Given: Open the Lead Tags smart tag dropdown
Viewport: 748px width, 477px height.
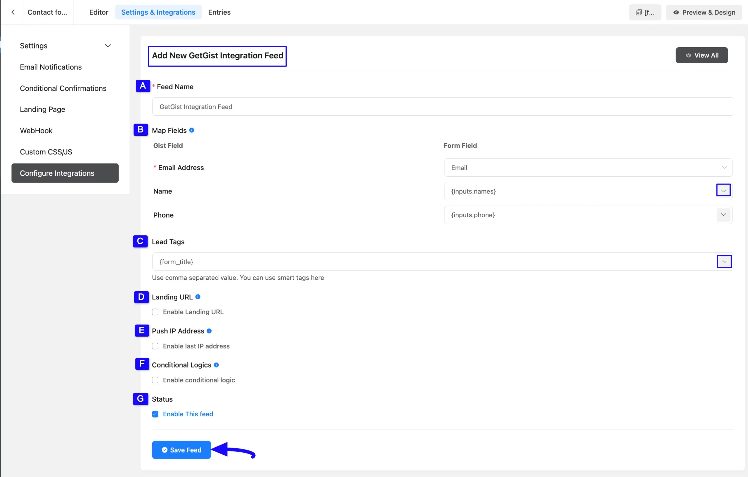Looking at the screenshot, I should coord(724,262).
